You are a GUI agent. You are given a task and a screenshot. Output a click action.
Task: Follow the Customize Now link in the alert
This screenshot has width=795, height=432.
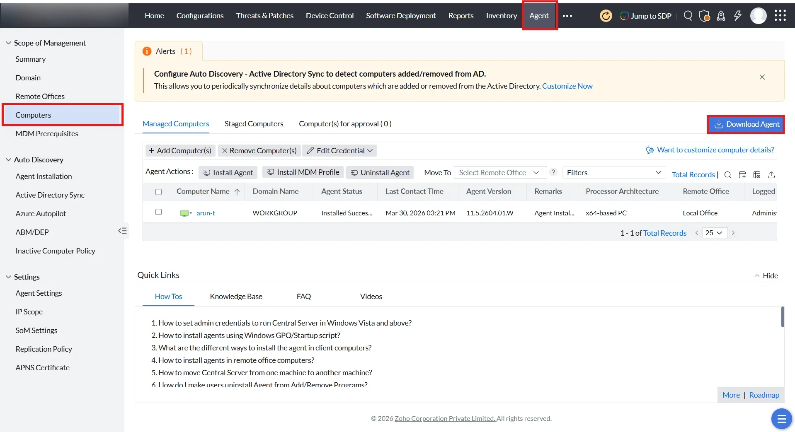567,86
